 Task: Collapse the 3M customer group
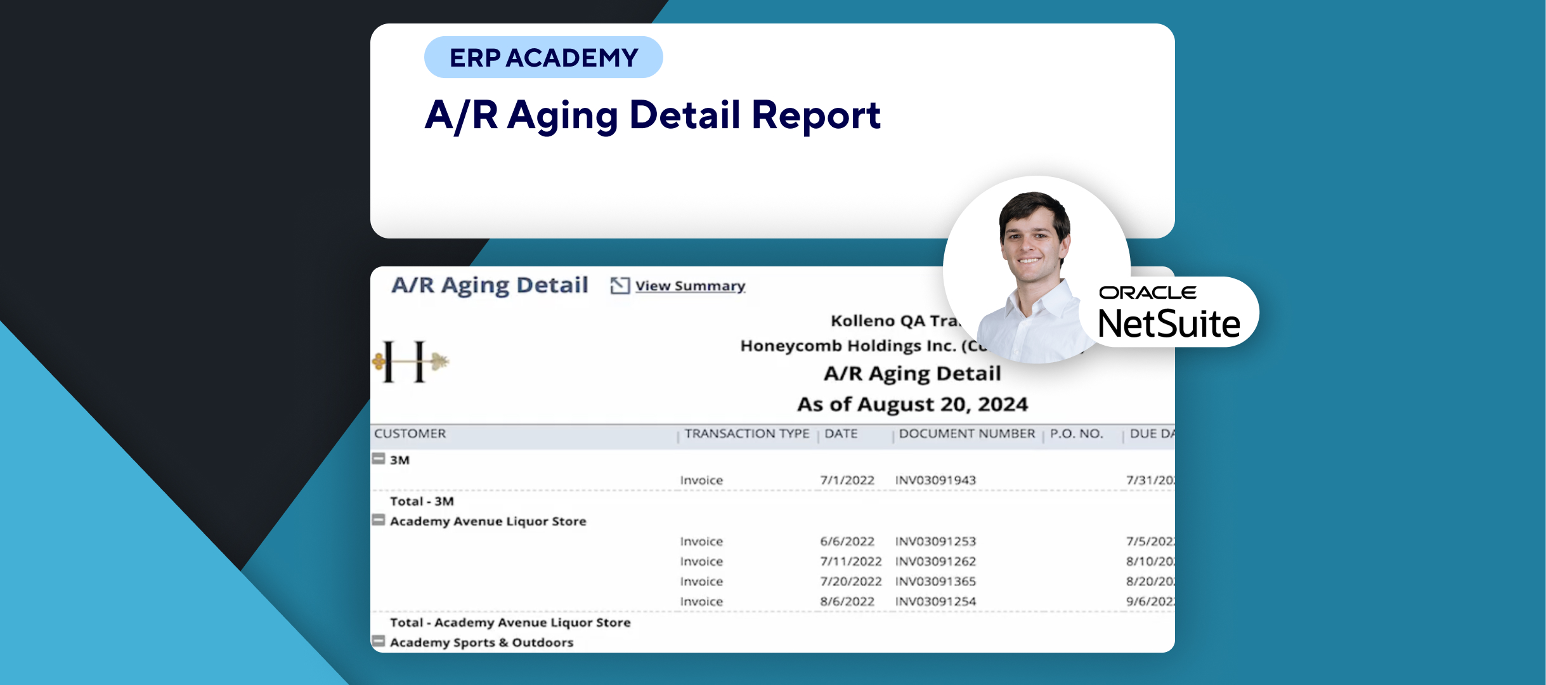point(379,459)
